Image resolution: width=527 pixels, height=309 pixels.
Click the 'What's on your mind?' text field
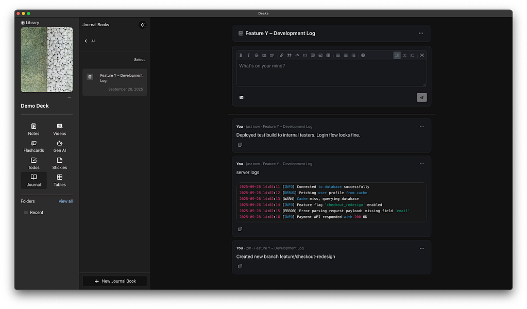330,72
